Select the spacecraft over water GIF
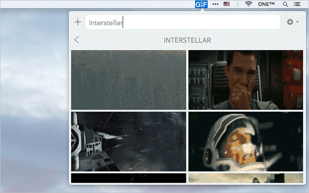309x193 pixels. point(128,141)
